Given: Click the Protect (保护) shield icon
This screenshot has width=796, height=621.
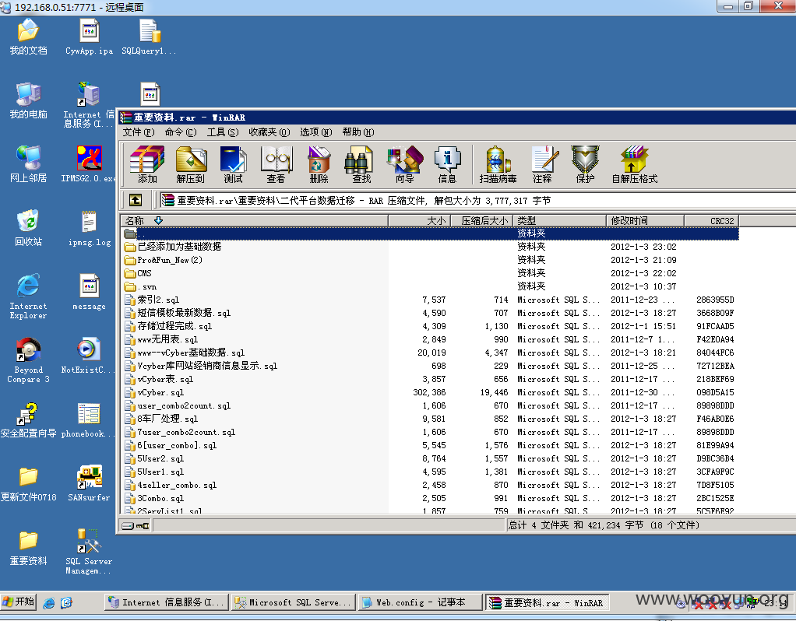Looking at the screenshot, I should (x=585, y=164).
